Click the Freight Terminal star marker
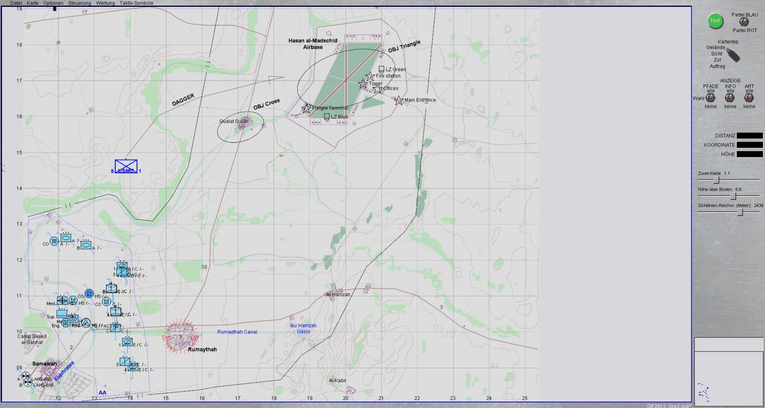This screenshot has height=408, width=765. (x=307, y=108)
